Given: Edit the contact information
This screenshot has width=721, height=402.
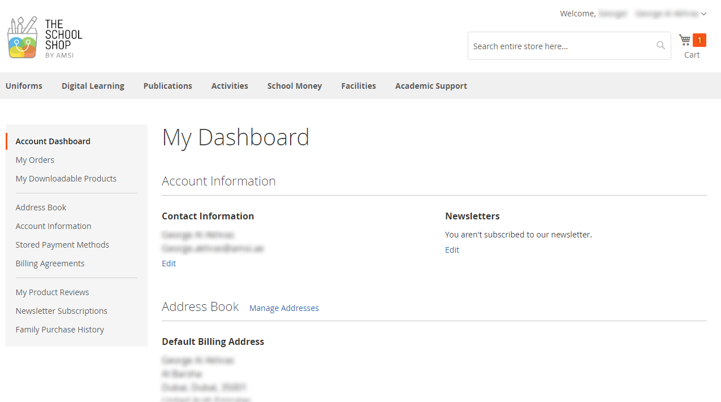Looking at the screenshot, I should (x=169, y=263).
